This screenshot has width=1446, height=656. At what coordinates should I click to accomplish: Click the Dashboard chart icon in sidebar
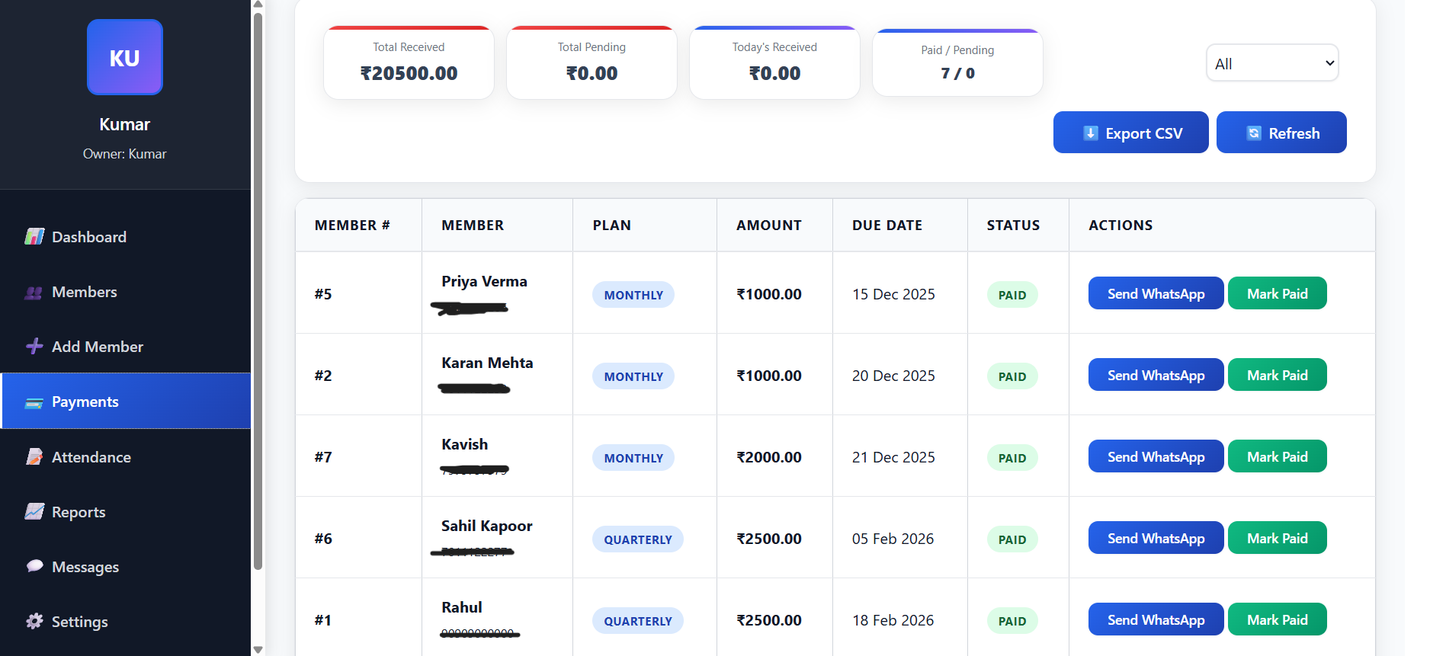[34, 237]
